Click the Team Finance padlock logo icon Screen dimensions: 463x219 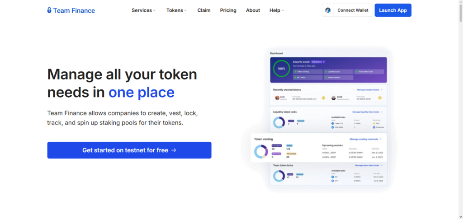click(49, 10)
